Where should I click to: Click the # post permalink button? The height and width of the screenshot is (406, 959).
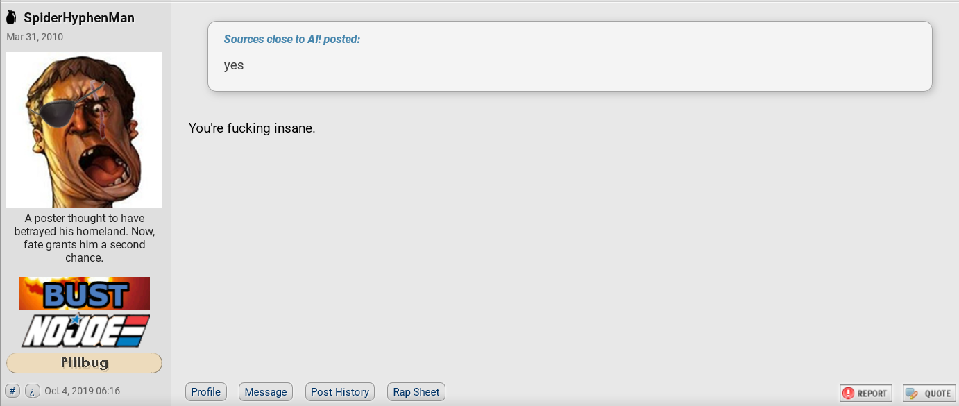click(x=12, y=391)
